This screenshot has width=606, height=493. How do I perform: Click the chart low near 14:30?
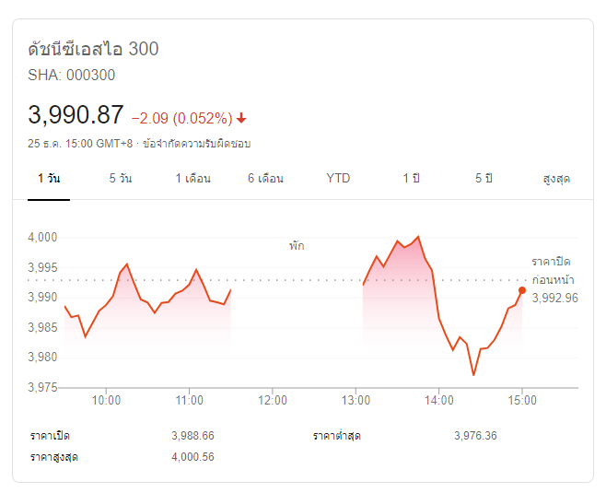point(473,375)
